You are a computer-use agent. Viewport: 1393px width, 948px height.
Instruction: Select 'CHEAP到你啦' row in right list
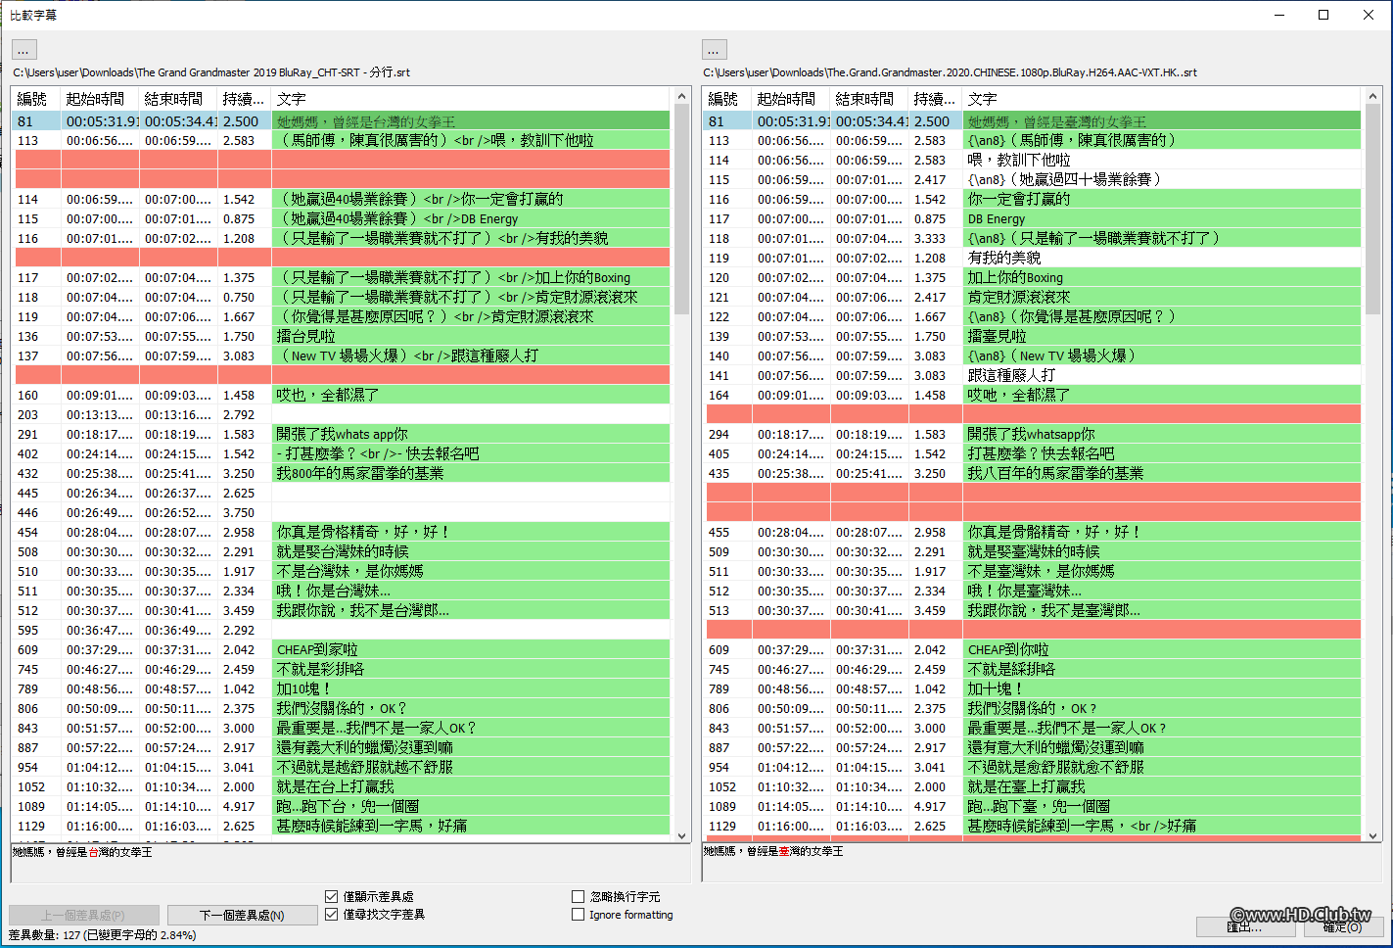point(1032,650)
